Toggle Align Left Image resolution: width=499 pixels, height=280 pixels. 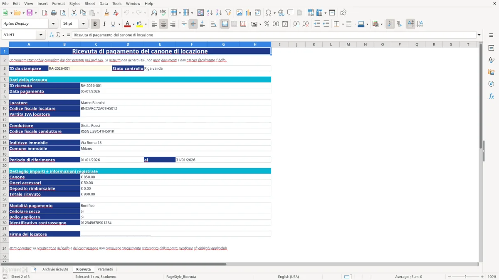pyautogui.click(x=154, y=24)
